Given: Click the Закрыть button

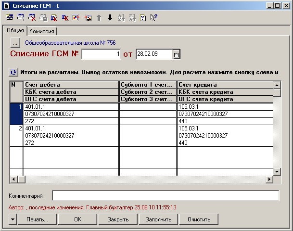Looking at the screenshot, I should [x=118, y=219].
